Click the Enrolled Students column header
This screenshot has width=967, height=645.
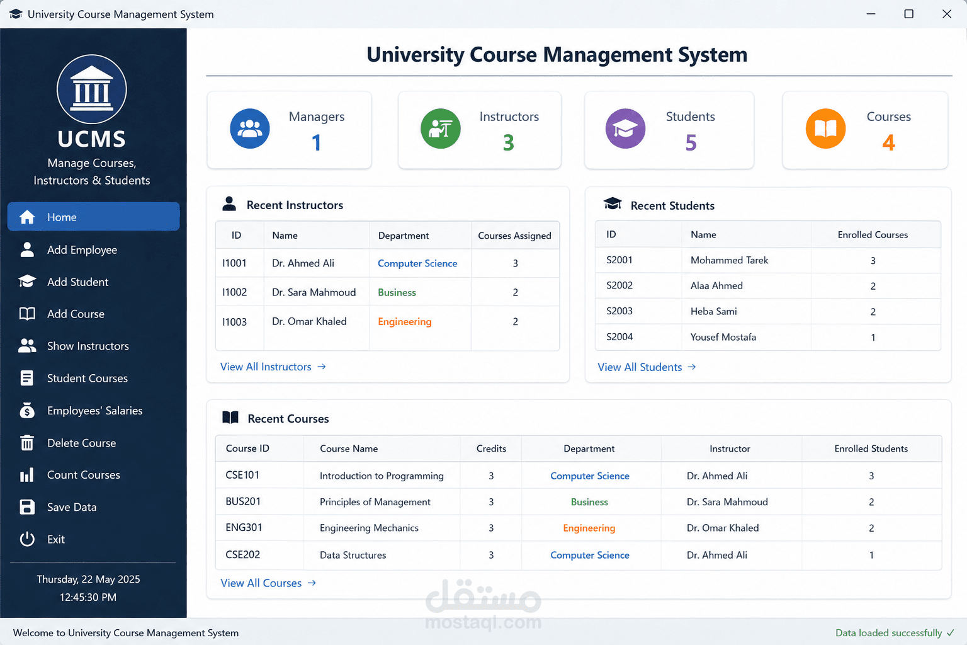coord(871,448)
